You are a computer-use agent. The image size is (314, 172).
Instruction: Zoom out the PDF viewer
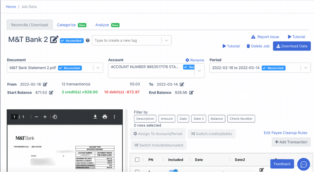(x=37, y=117)
